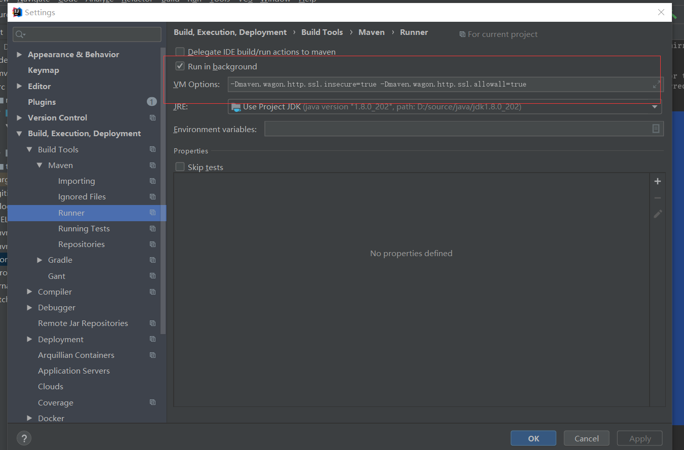This screenshot has width=684, height=450.
Task: Open Clouds settings page
Action: coord(51,387)
